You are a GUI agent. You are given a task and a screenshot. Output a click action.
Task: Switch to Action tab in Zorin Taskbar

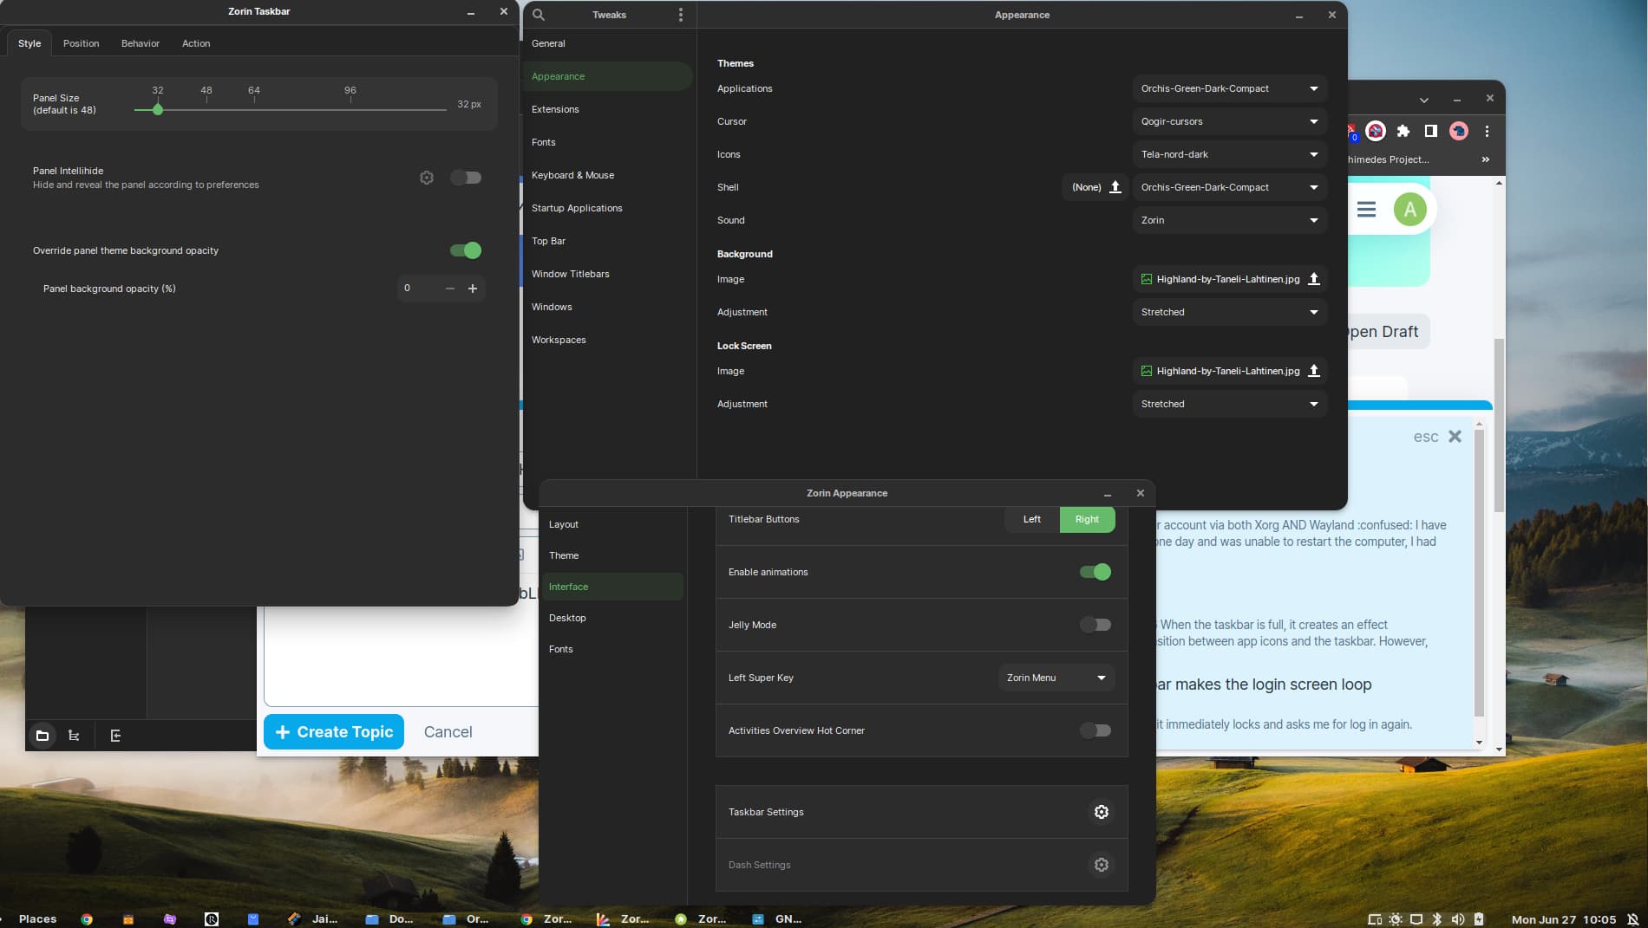[x=196, y=43]
